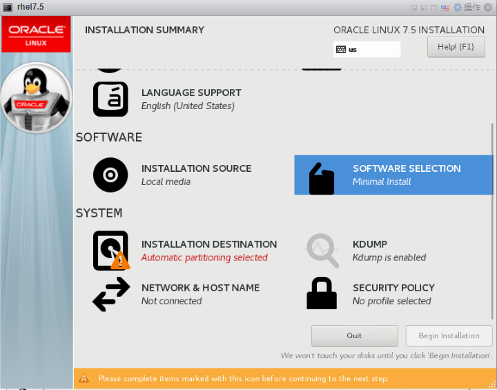This screenshot has width=497, height=390.
Task: Click the keyboard layout icon
Action: (x=341, y=50)
